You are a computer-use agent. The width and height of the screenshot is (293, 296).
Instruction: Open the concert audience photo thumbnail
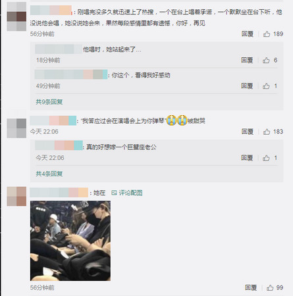[70, 241]
